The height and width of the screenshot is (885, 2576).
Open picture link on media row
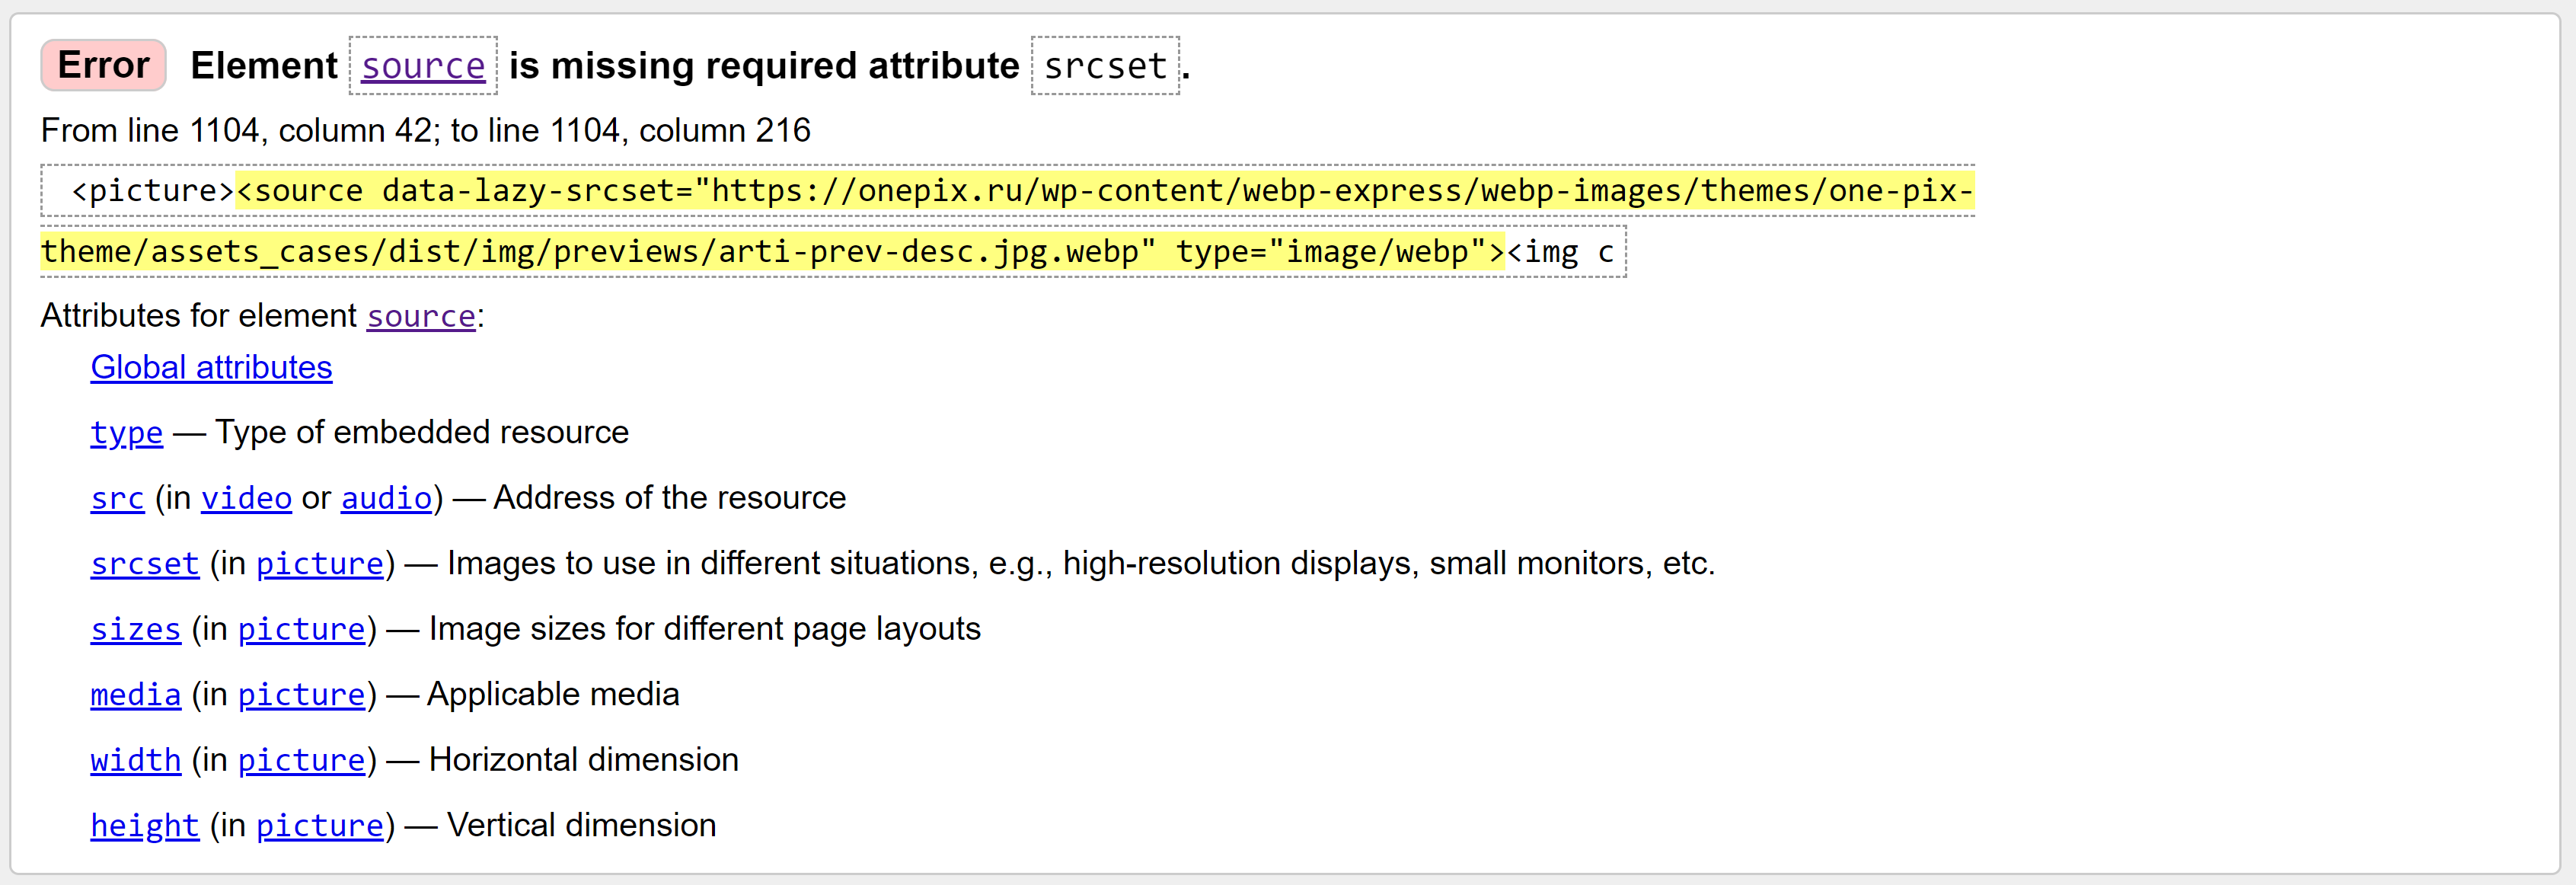tap(301, 695)
